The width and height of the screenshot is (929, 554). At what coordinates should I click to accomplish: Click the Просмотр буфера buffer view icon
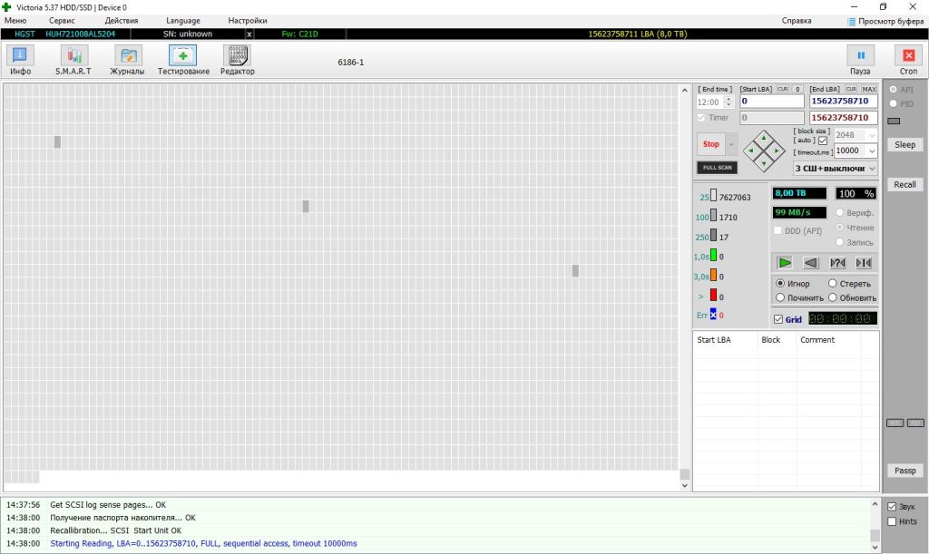851,22
